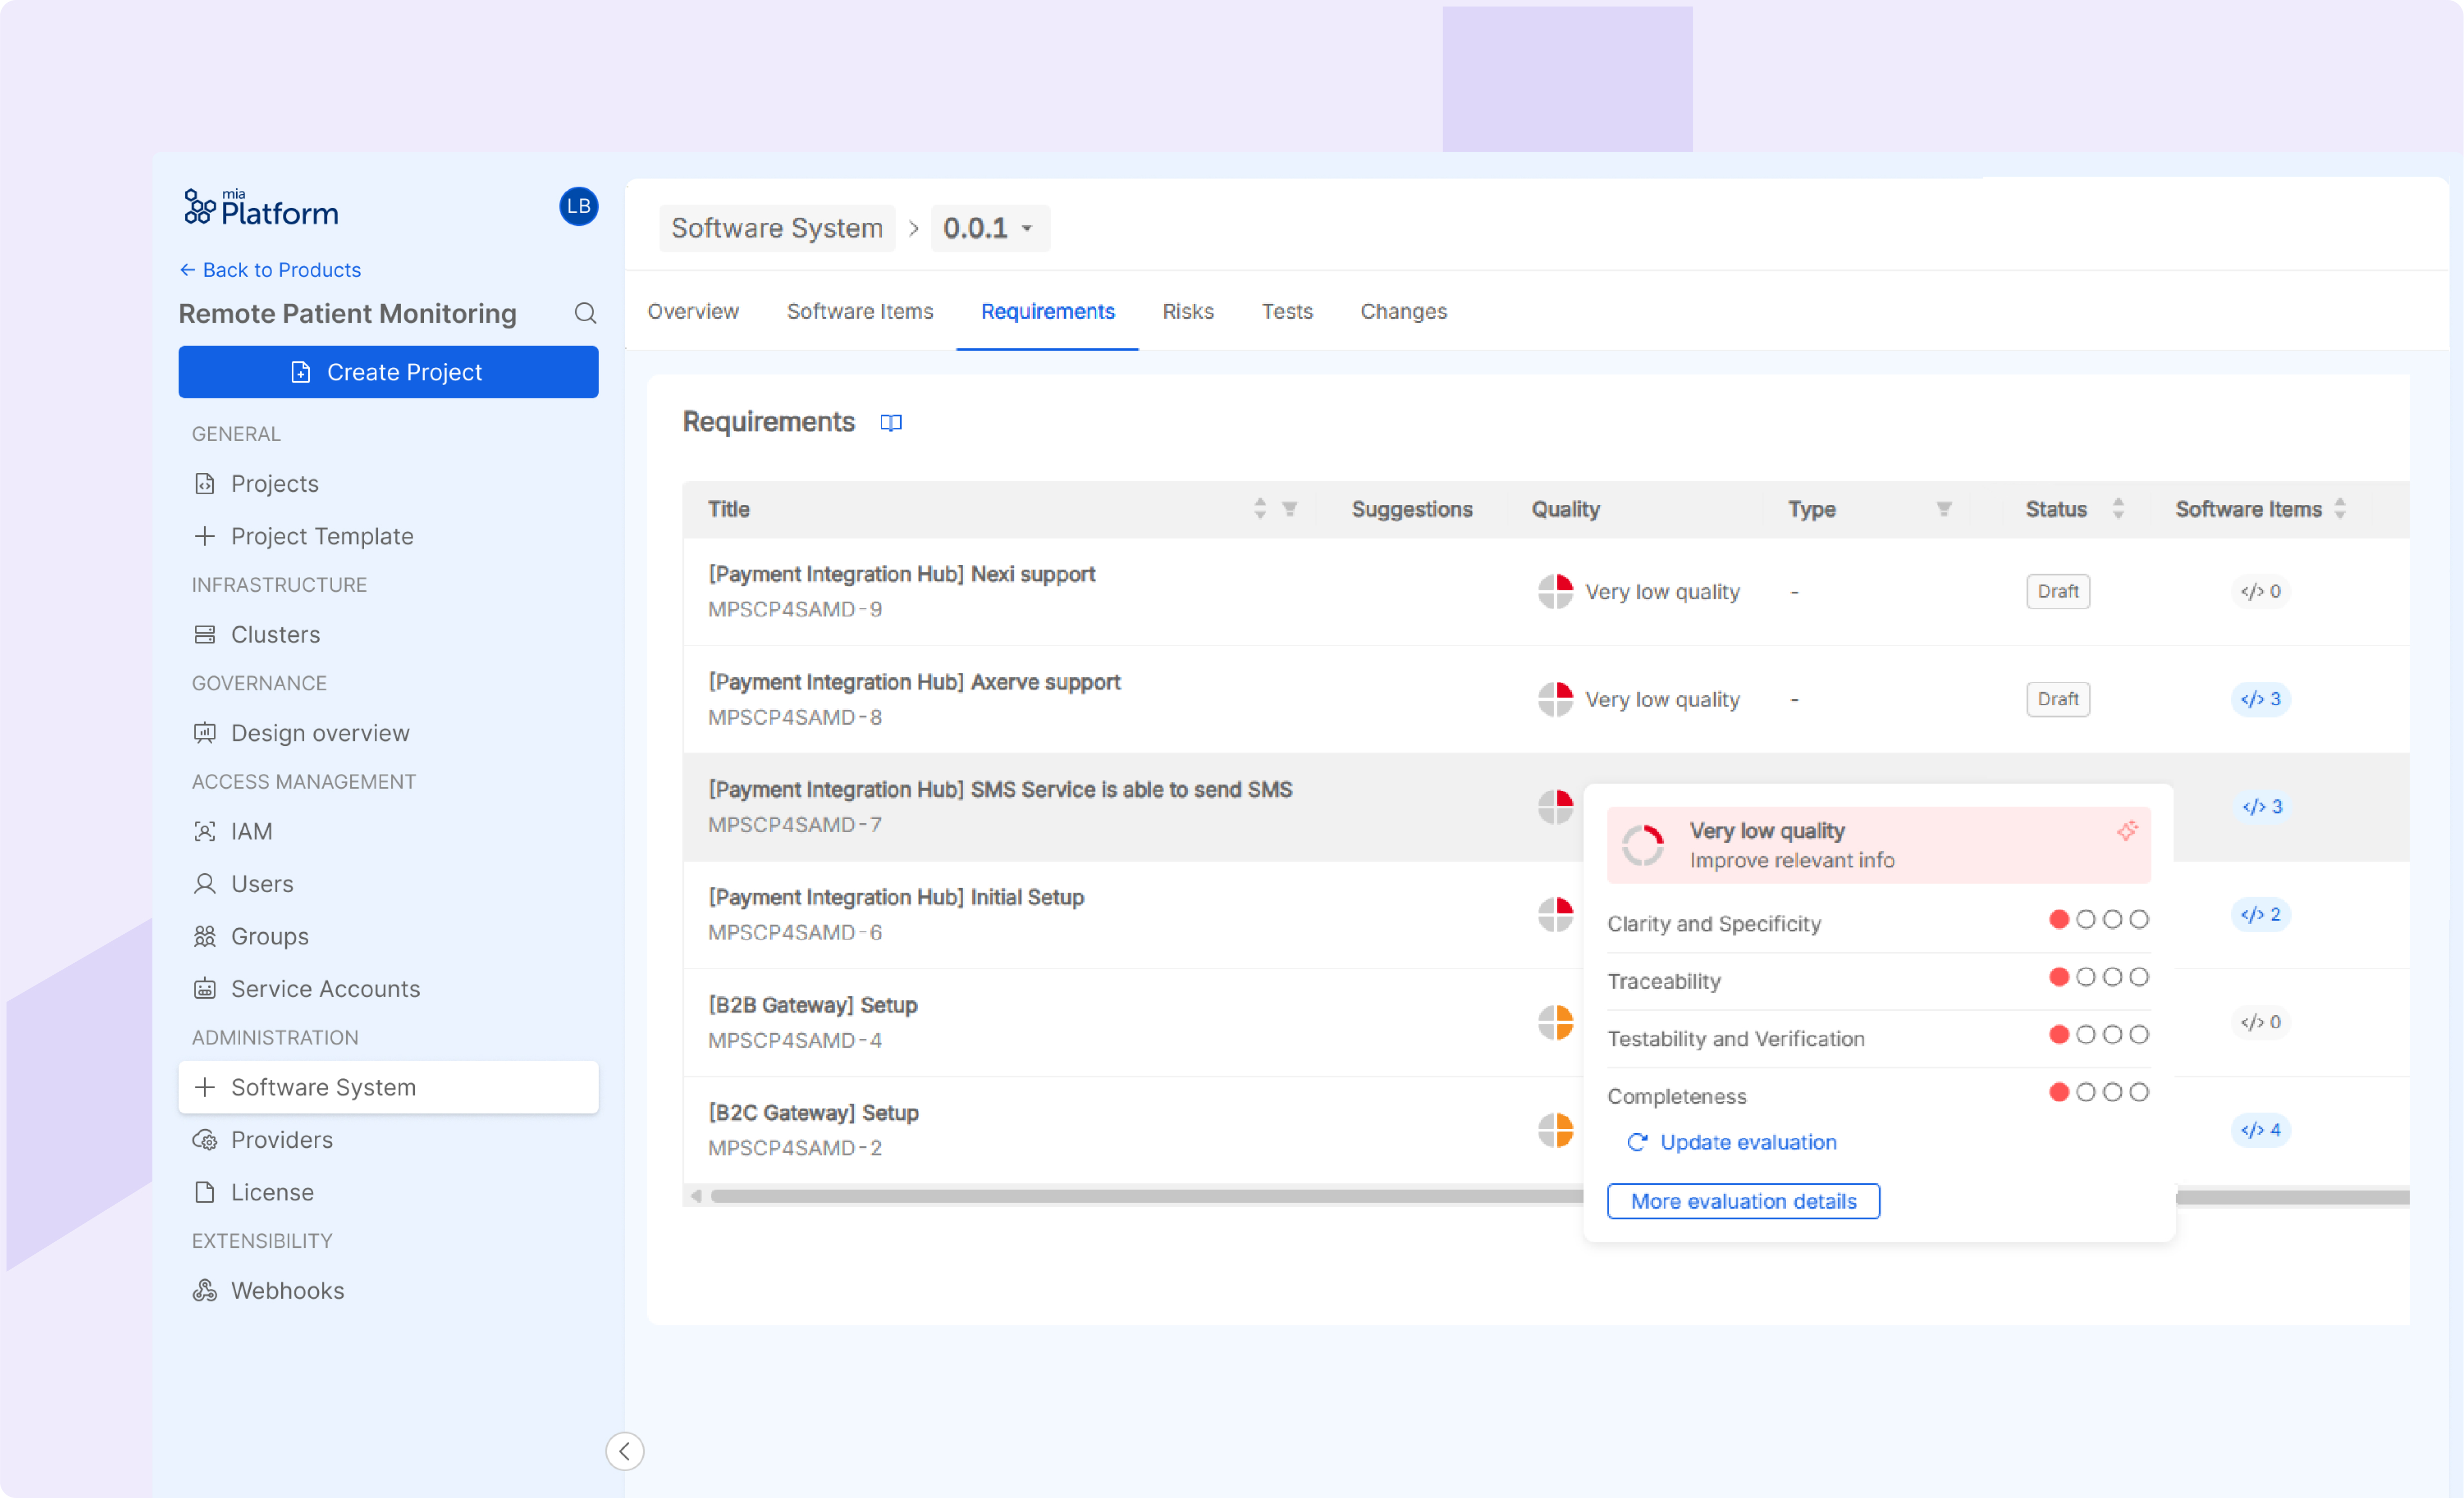Click the Service Accounts icon

(x=205, y=989)
